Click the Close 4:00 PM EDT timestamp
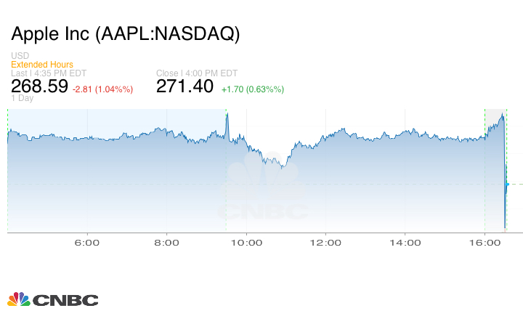Screen dimensions: 523x327 click(197, 73)
